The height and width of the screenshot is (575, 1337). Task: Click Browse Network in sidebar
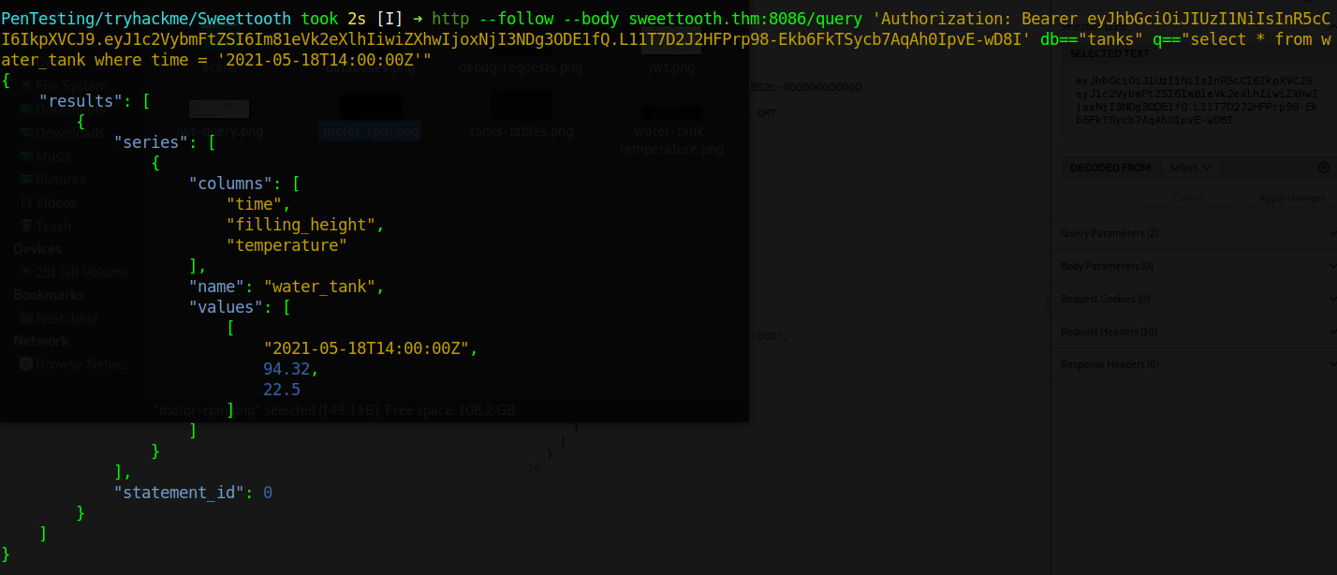81,363
